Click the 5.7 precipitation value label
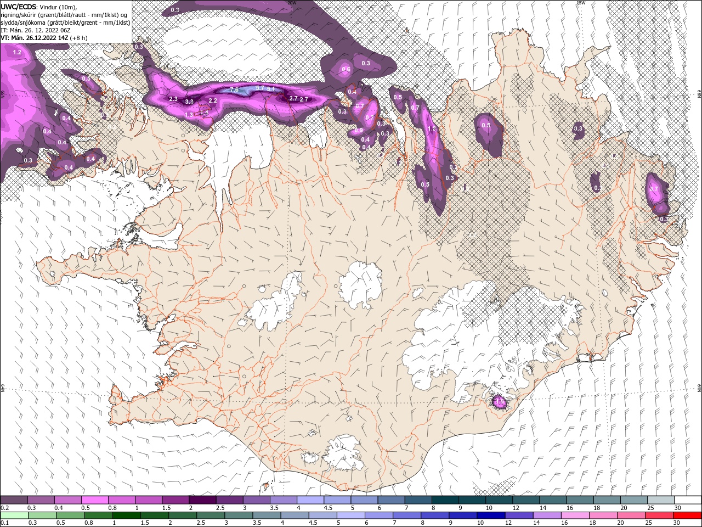Image resolution: width=702 pixels, height=527 pixels. click(x=260, y=88)
